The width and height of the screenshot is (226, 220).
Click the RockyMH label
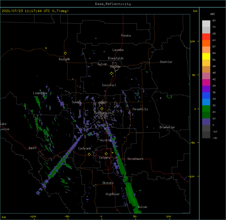[64, 59]
